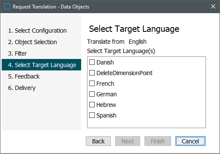The height and width of the screenshot is (154, 220).
Task: Click the Next button
Action: click(x=127, y=141)
